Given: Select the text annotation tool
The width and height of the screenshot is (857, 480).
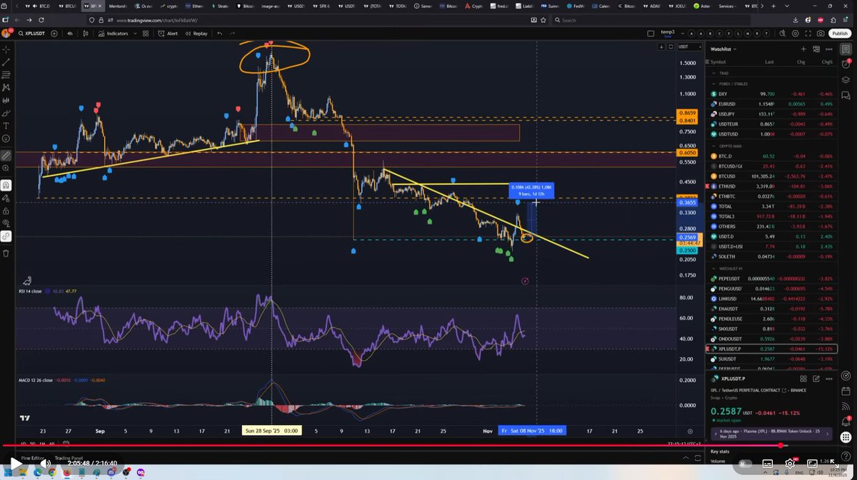Looking at the screenshot, I should click(x=6, y=125).
